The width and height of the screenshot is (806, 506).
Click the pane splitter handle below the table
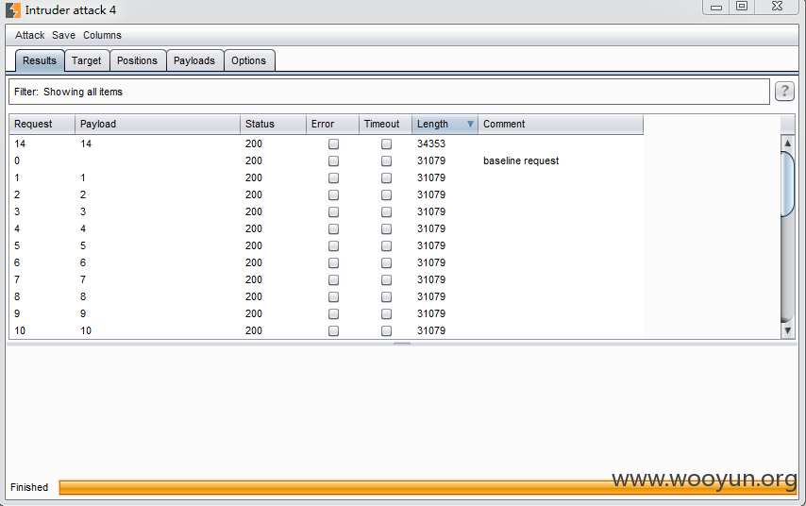(x=402, y=344)
